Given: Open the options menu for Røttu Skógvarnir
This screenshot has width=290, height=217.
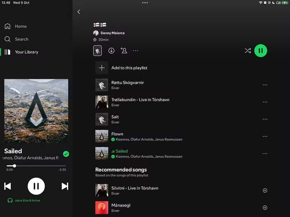Looking at the screenshot, I should [x=265, y=85].
